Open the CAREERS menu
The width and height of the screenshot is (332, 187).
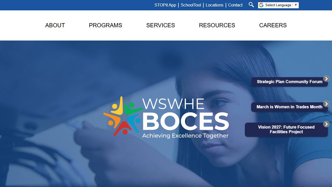coord(273,25)
